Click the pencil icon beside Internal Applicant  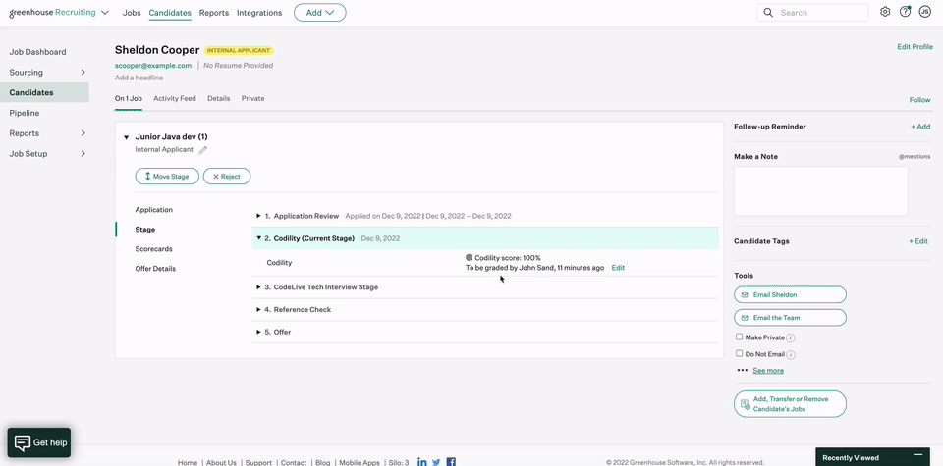pos(203,150)
